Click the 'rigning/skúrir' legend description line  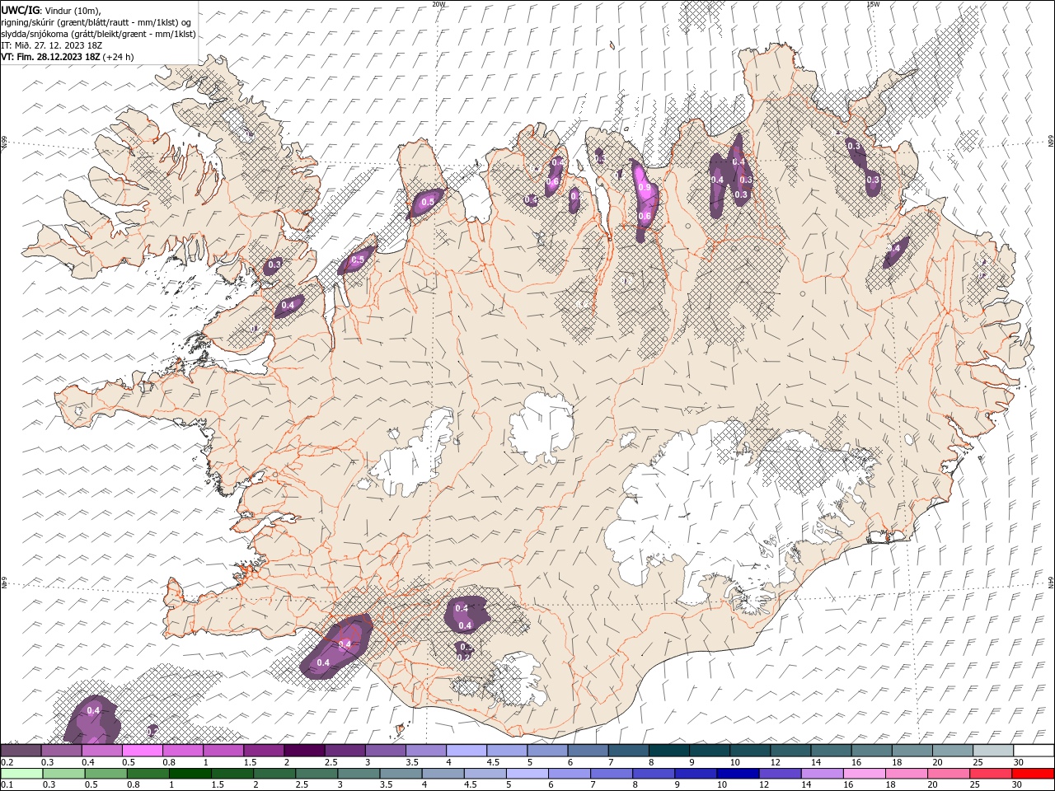click(x=97, y=22)
